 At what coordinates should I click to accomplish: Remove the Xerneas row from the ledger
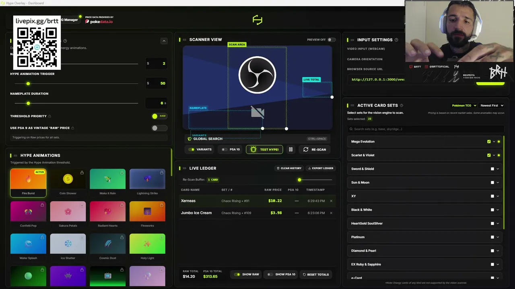pos(331,201)
